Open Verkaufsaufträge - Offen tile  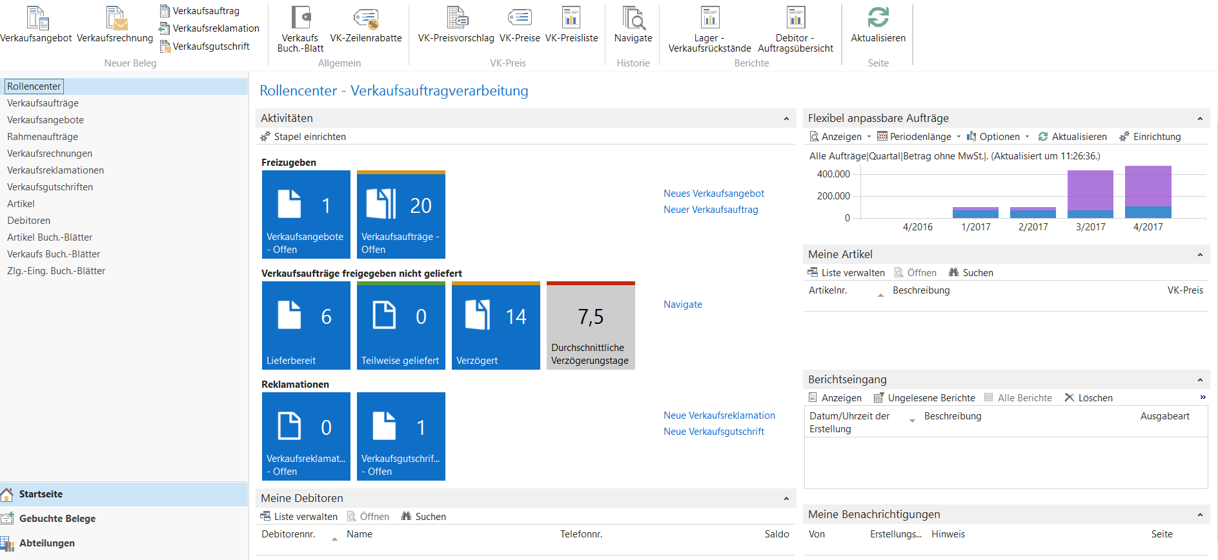401,215
